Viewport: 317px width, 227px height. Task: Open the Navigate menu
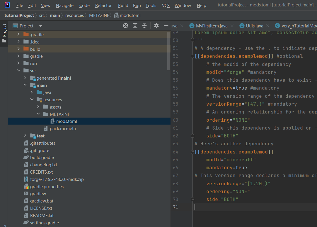pyautogui.click(x=65, y=6)
